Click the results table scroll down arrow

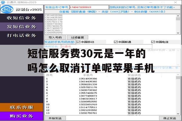click(178, 114)
